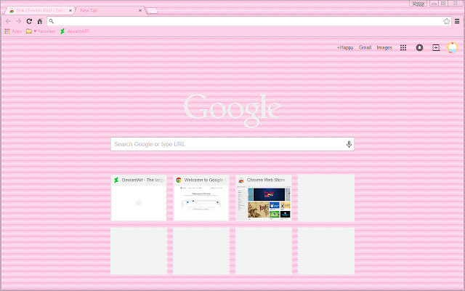Screen dimensions: 465x291
Task: Open the cupcake profile avatar
Action: click(x=452, y=47)
